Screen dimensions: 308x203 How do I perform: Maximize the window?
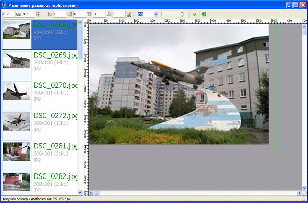[x=296, y=5]
